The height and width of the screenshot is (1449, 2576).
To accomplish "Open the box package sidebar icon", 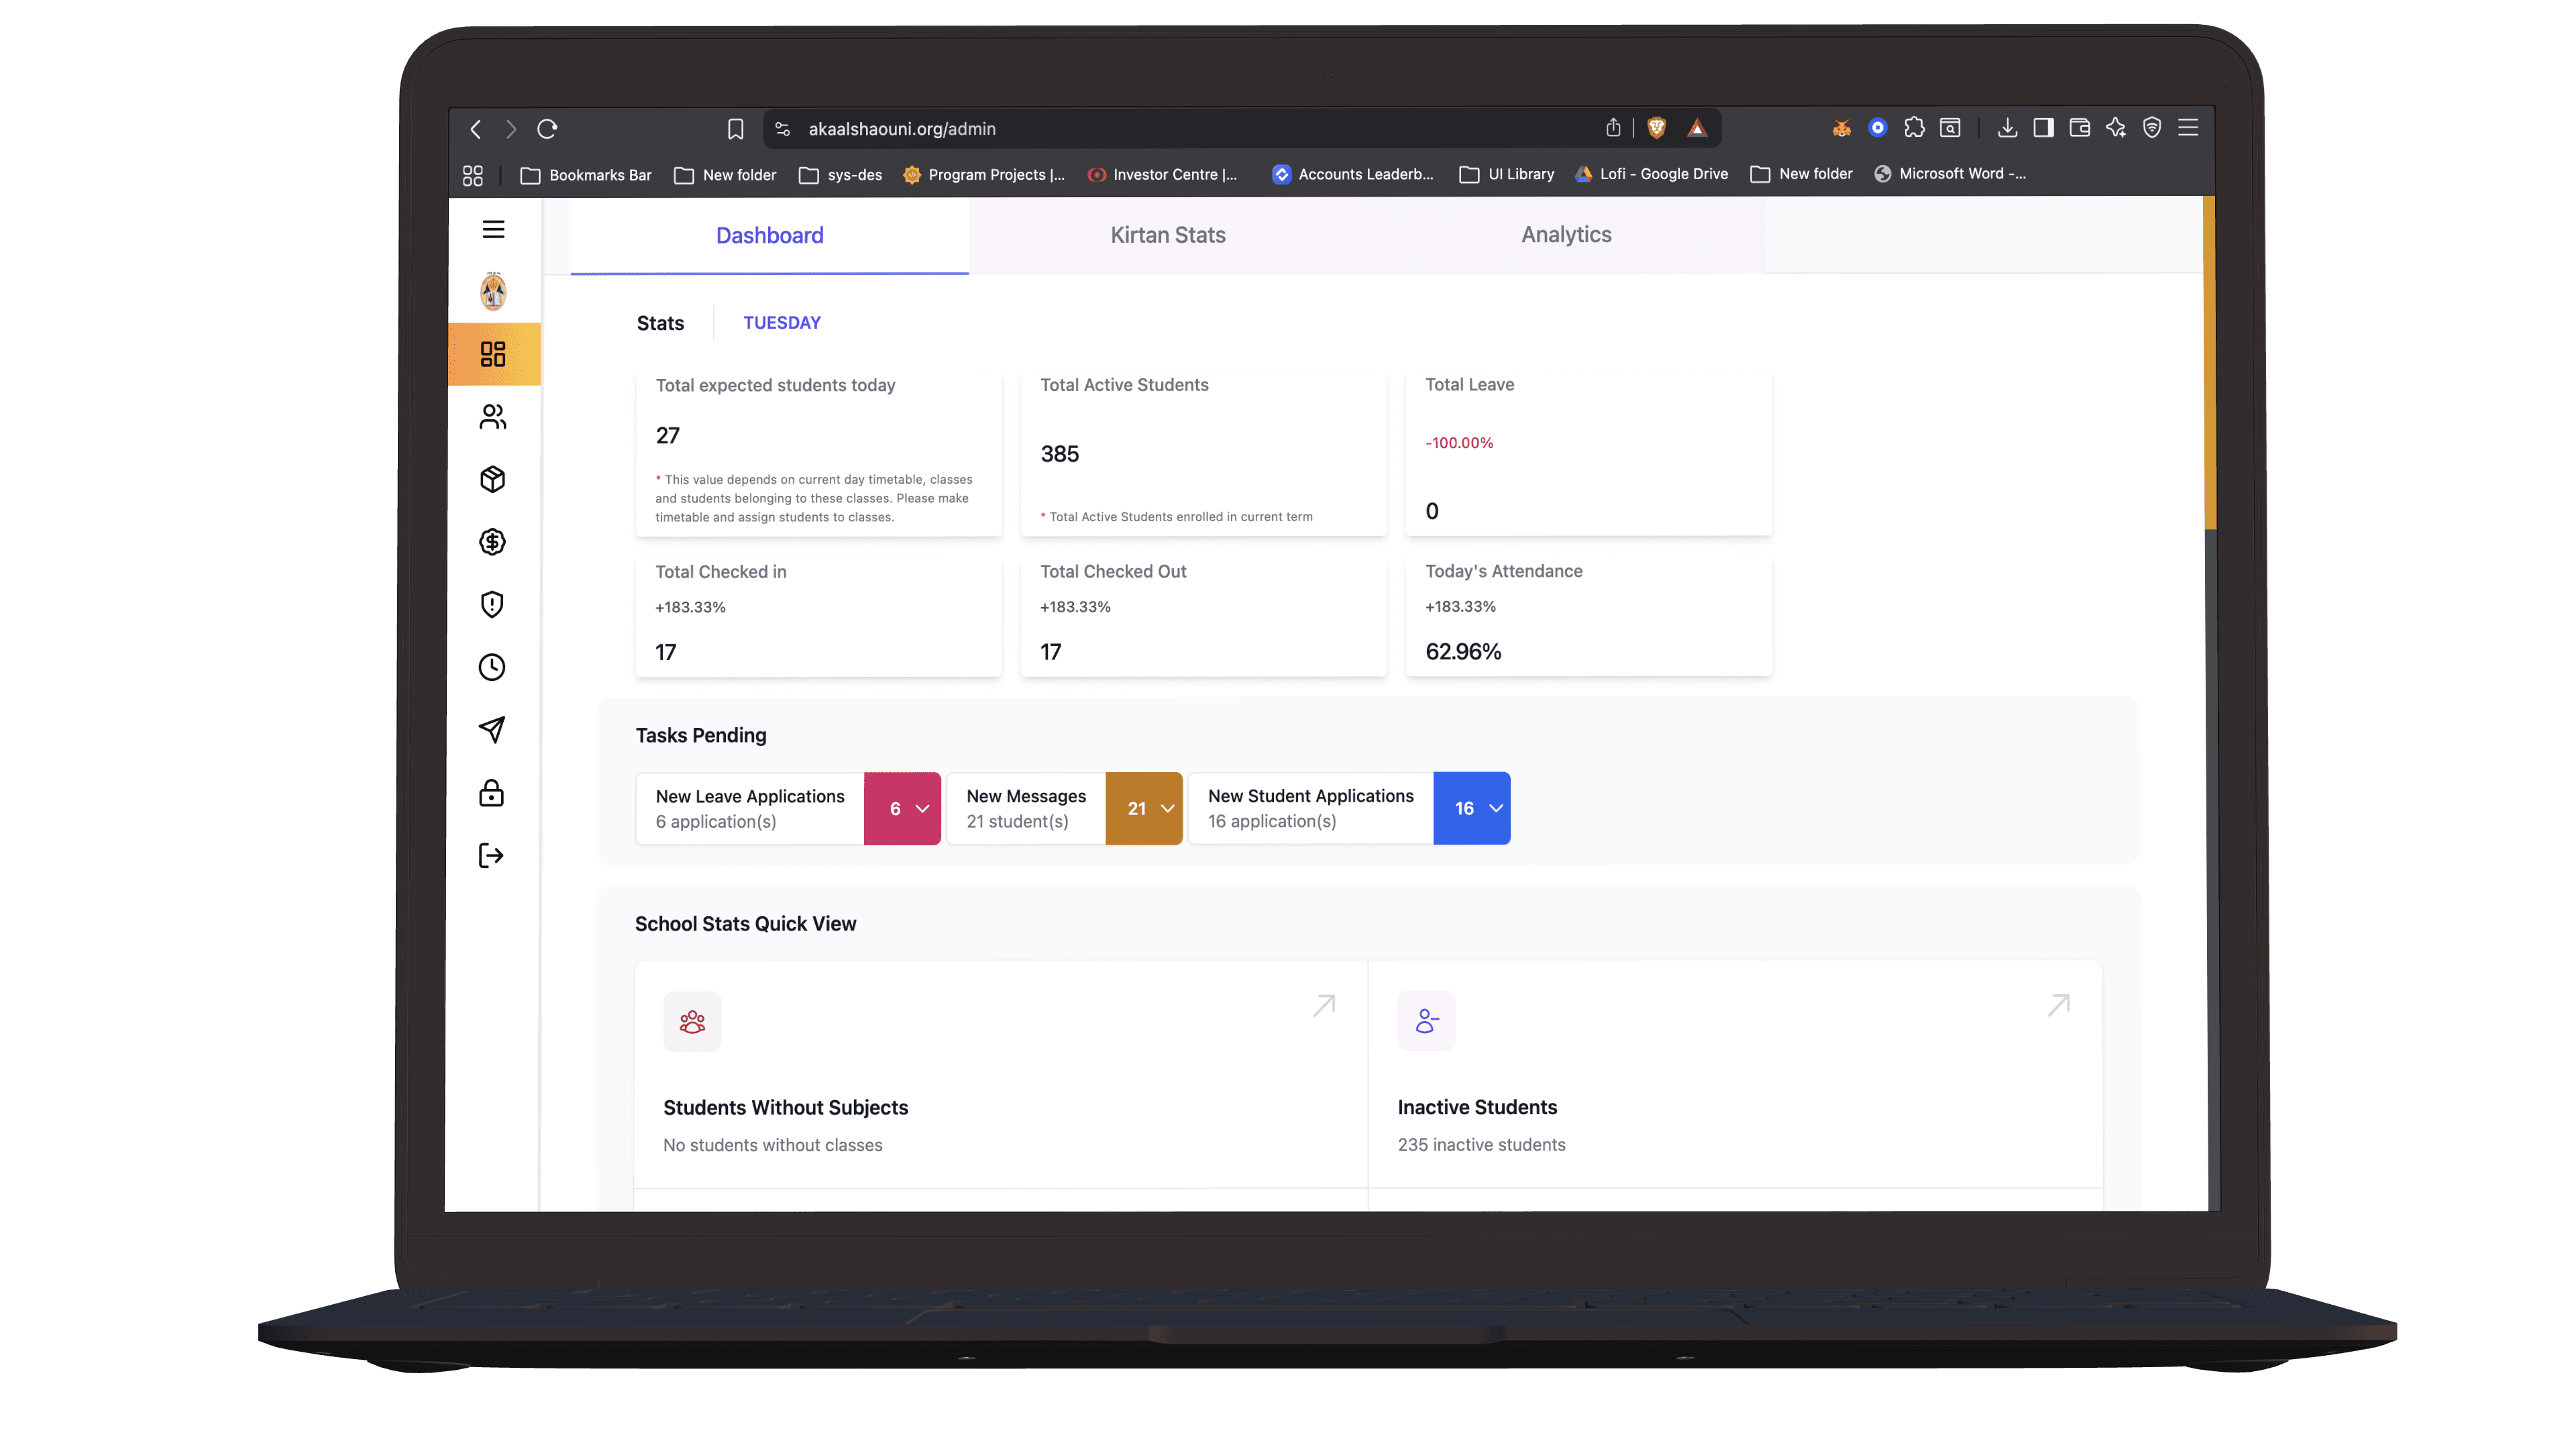I will (492, 479).
